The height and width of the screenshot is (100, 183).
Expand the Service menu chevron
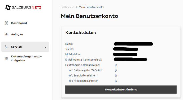pos(45,47)
